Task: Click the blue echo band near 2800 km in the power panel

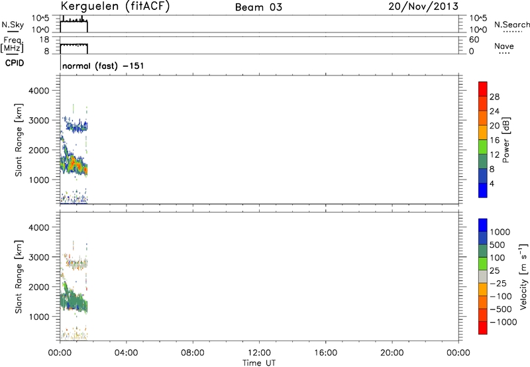Action: click(77, 127)
